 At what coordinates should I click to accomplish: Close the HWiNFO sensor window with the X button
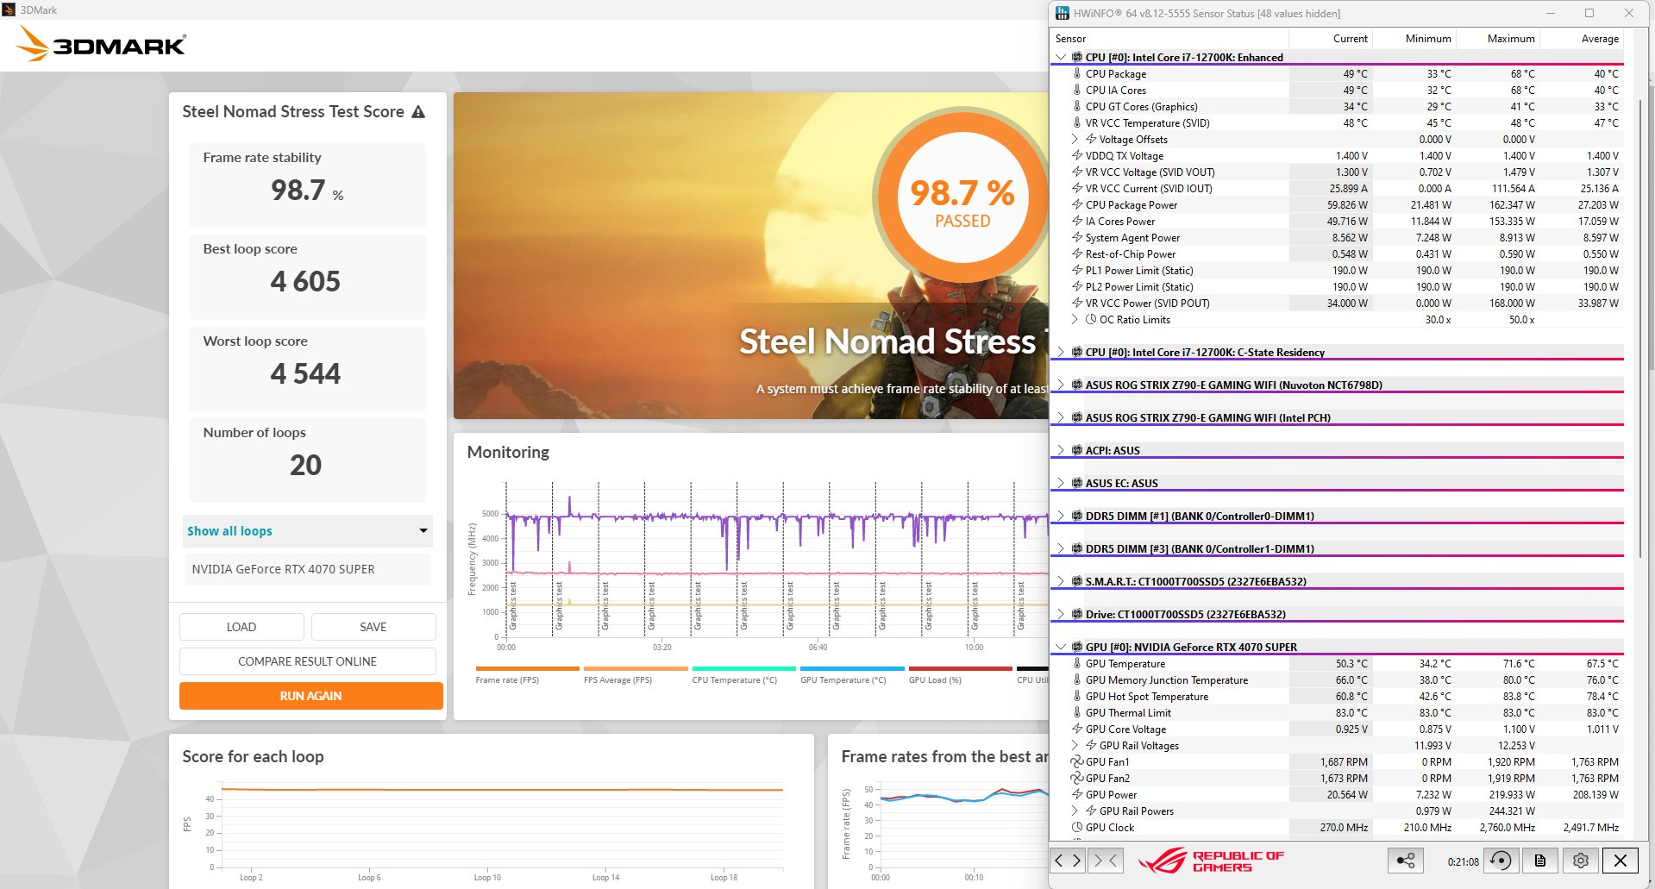point(1621,860)
